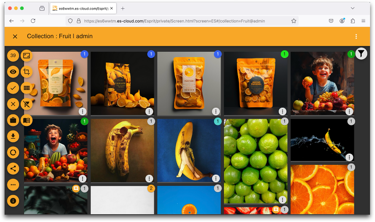Screen dimensions: 375x222
Task: Click the checkmark select-all button
Action: click(x=13, y=88)
